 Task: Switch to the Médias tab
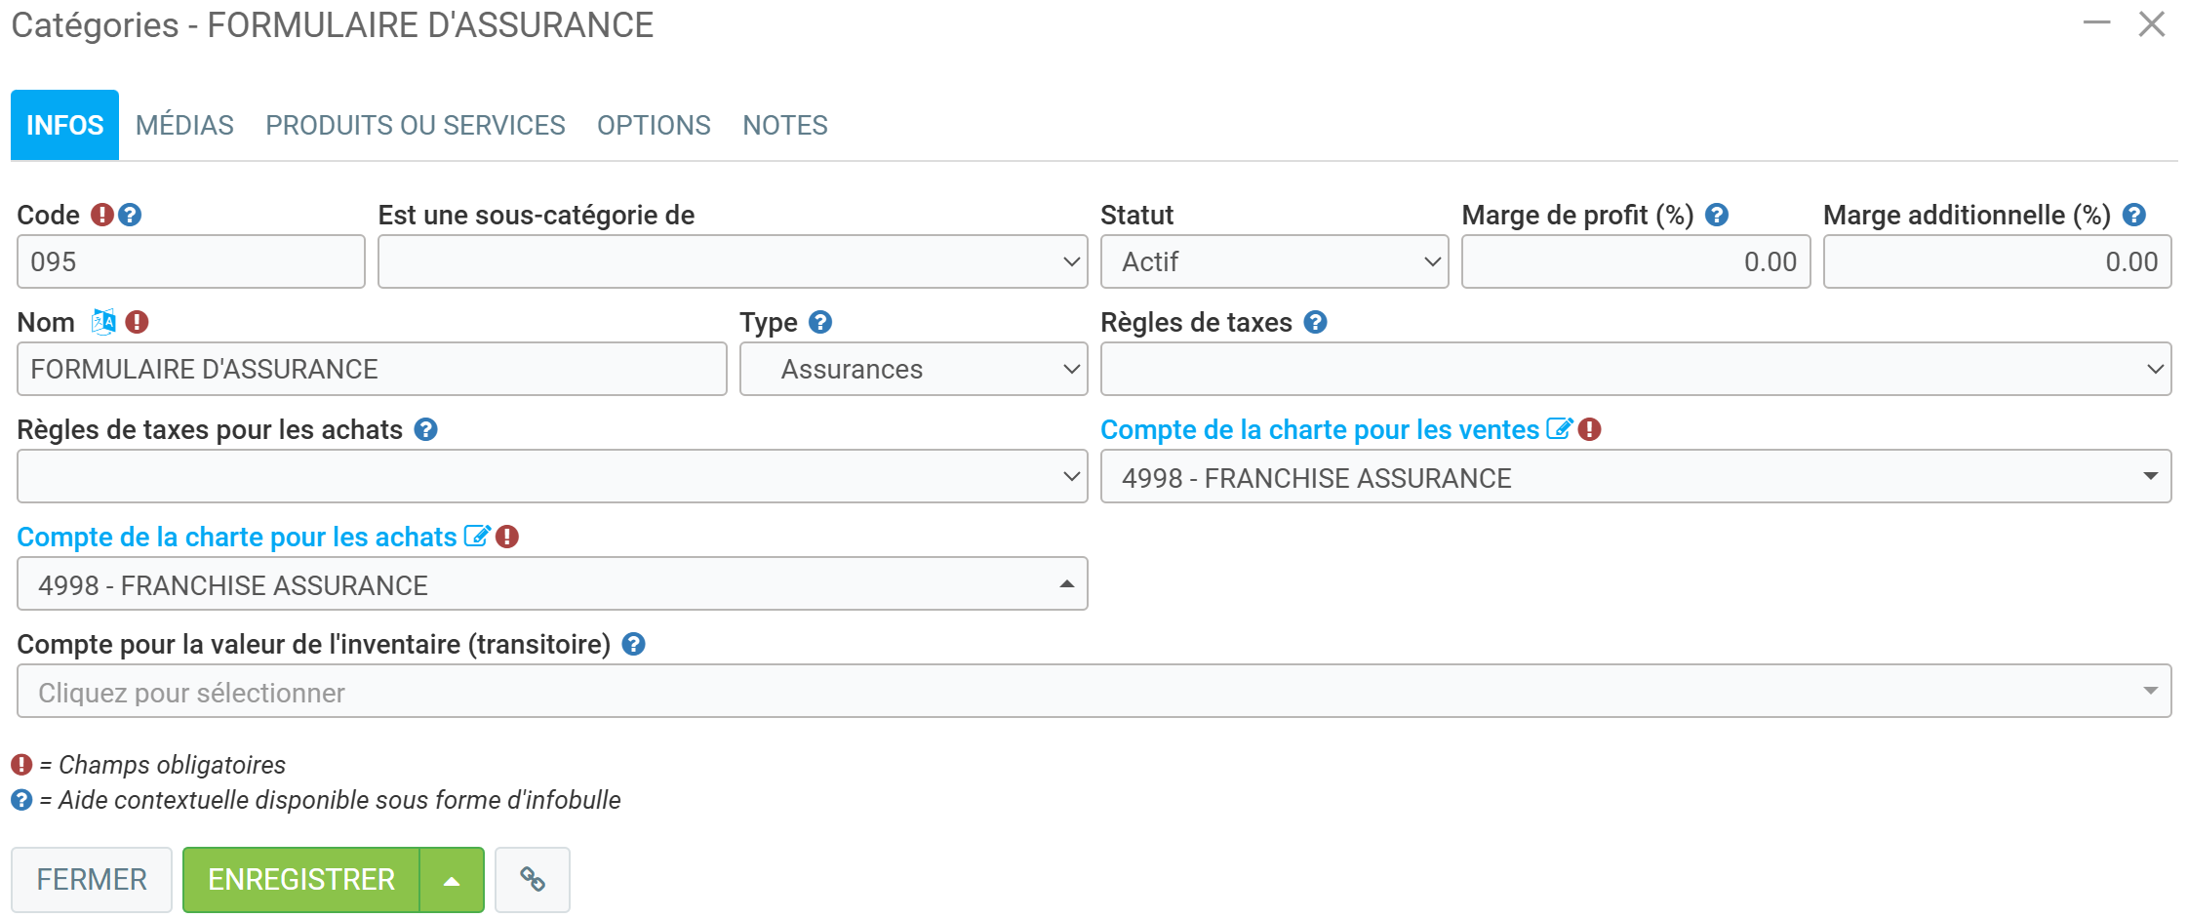184,125
